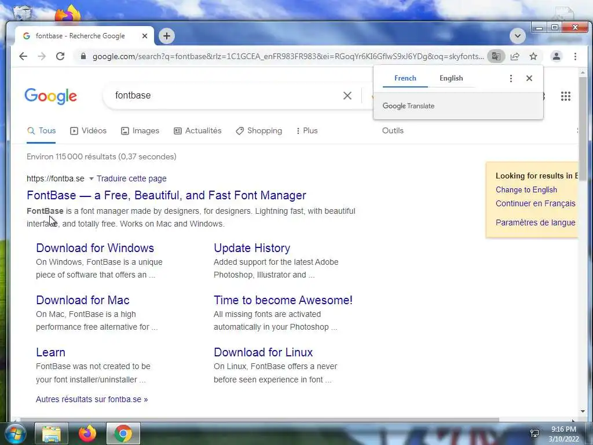The height and width of the screenshot is (445, 593).
Task: Select the Tous search tab
Action: [x=41, y=131]
